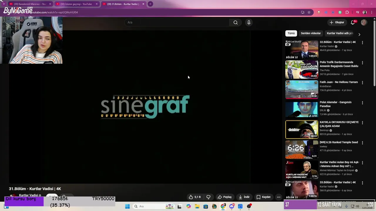Open Discord from taskbar
This screenshot has height=211, width=376.
(x=232, y=207)
